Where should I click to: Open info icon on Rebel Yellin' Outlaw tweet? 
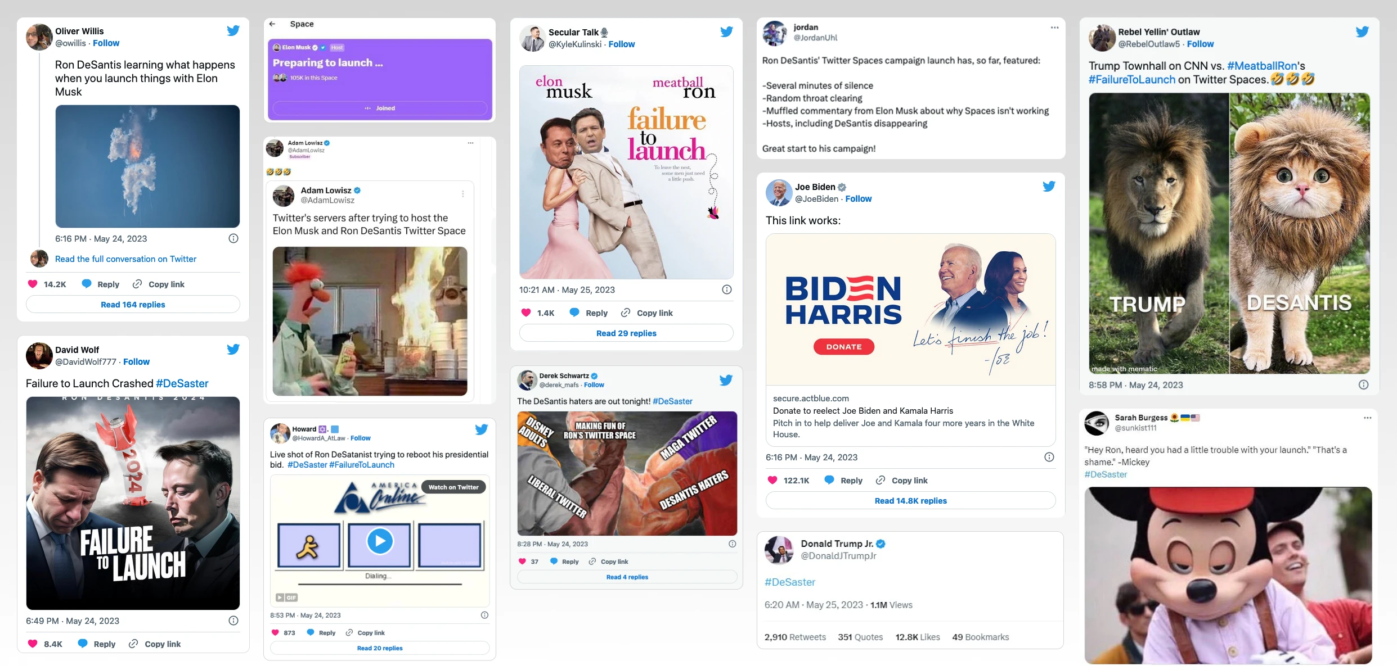1364,384
